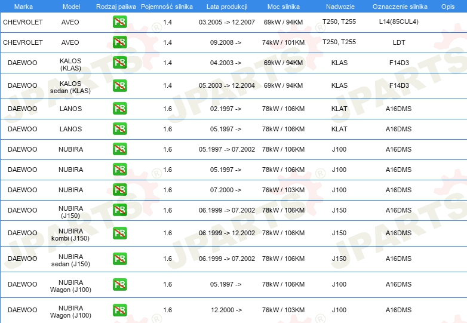Screen dimensions: 467x323
Task: Click fuel icon in NUBIRA 07.2000 row
Action: 119,189
